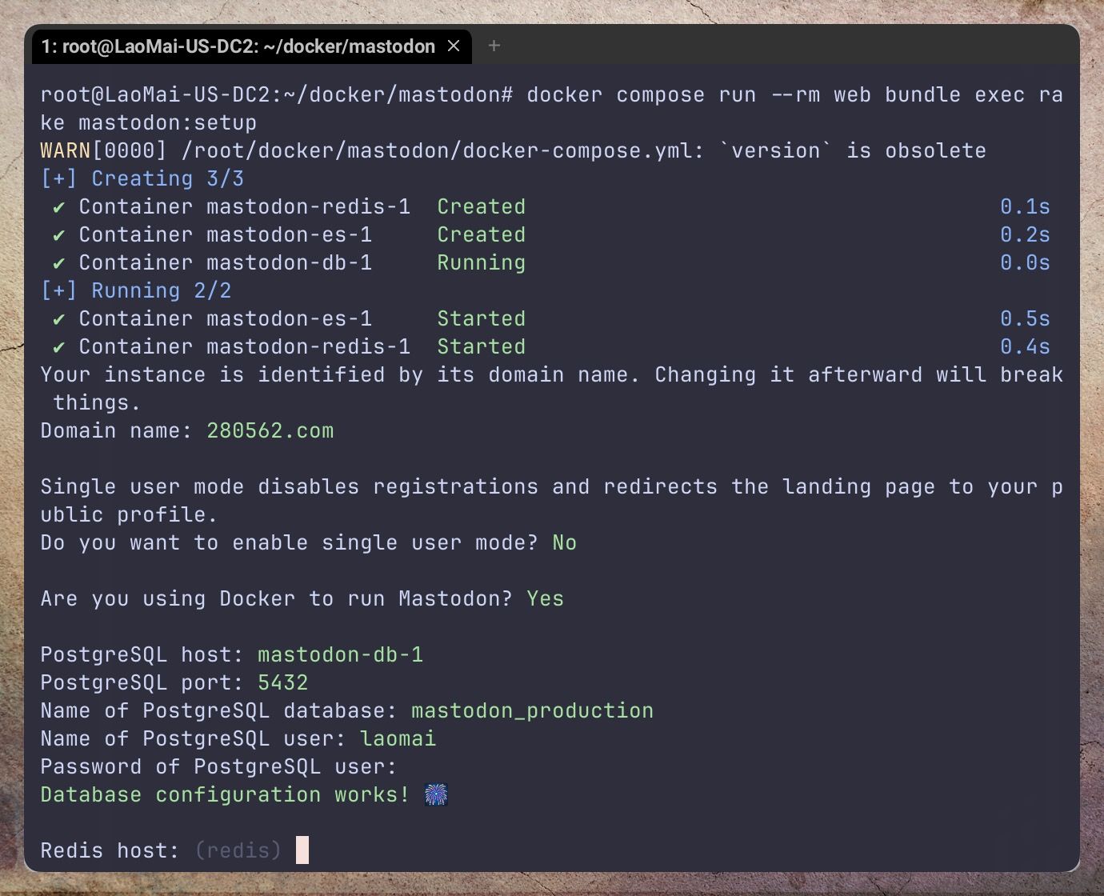Click the '[+] Creating 3/3' line
The height and width of the screenshot is (896, 1104).
[142, 178]
